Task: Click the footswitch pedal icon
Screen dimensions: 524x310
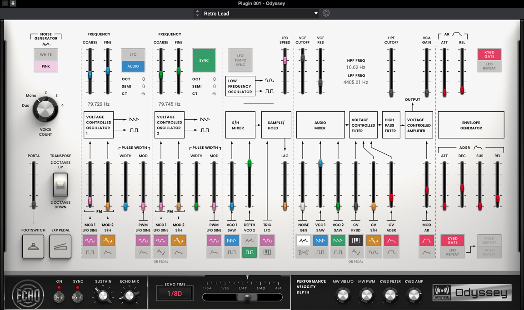Action: [33, 247]
